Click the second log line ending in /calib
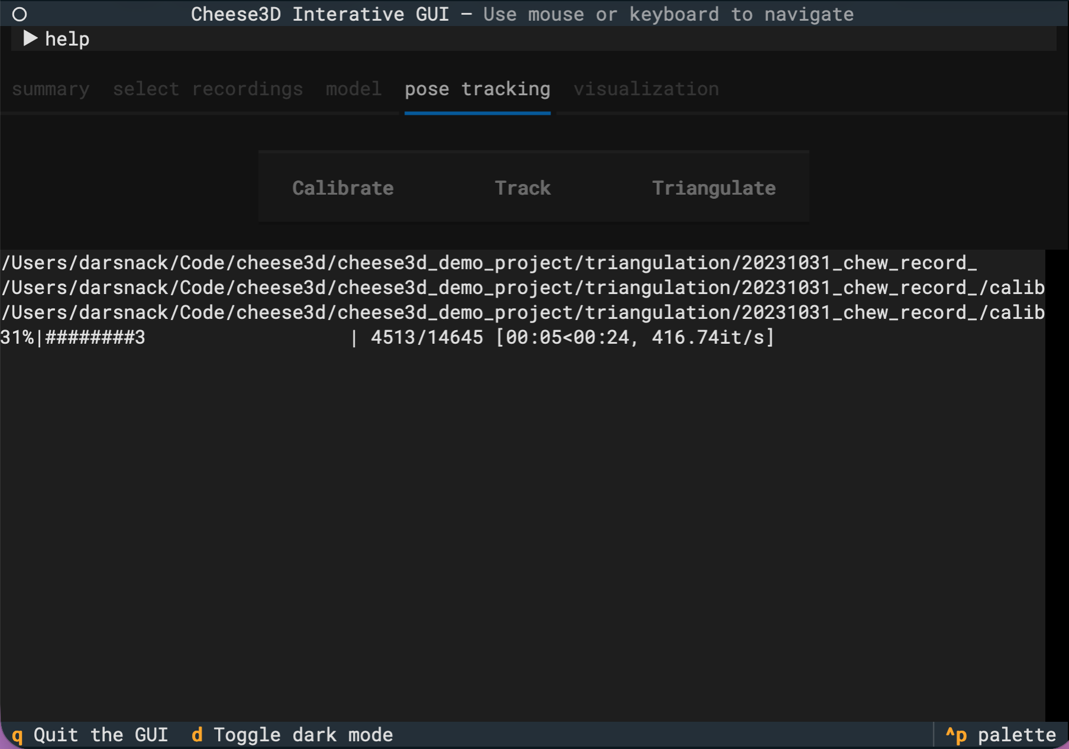1069x749 pixels. (x=523, y=288)
